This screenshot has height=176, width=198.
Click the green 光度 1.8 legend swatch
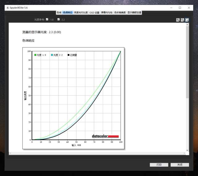point(35,55)
